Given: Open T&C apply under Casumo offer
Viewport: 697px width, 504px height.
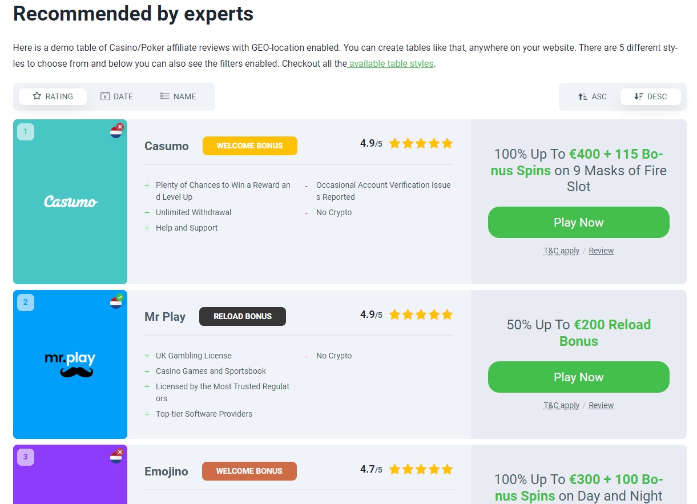Looking at the screenshot, I should coord(561,251).
